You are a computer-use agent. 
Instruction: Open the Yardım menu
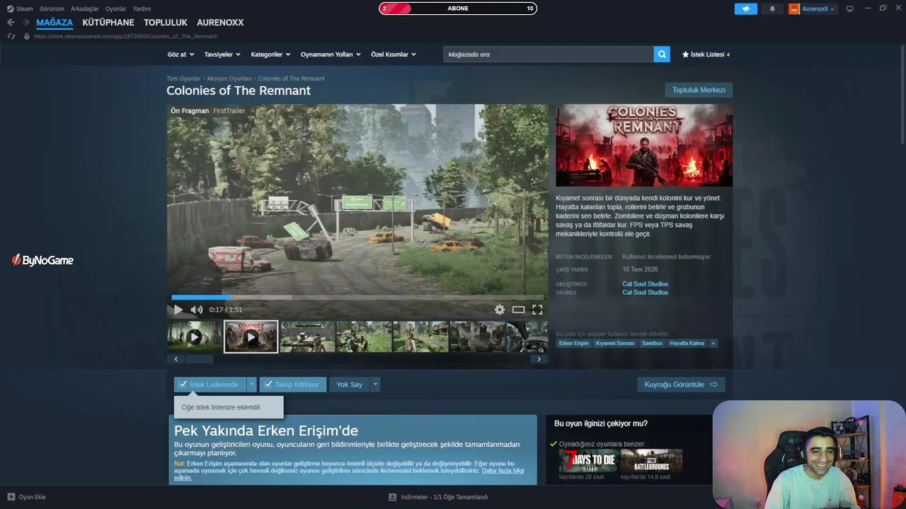(x=142, y=8)
